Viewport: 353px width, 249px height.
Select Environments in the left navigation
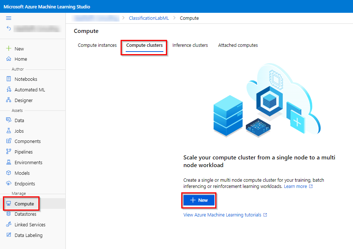point(28,162)
